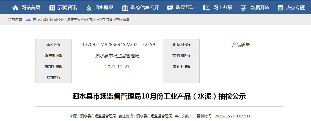Click the monitor chart icon beside 数据开放
Screen dimensions: 311x121
[243, 8]
